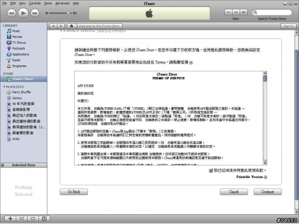This screenshot has height=224, width=299.
Task: Click the Selected Item panel header
Action: (x=24, y=165)
